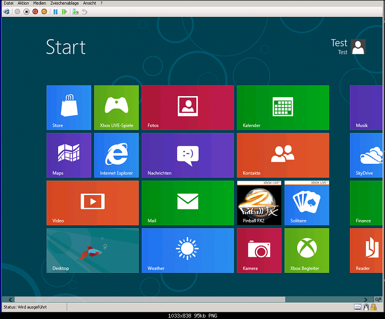This screenshot has width=385, height=319.
Task: Open the Finance tile
Action: pos(366,203)
